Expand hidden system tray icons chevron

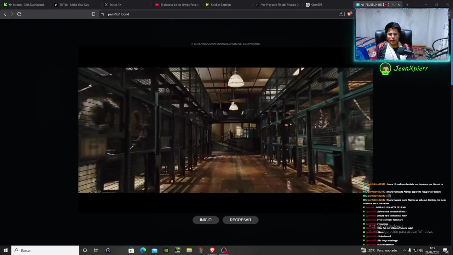coord(404,250)
